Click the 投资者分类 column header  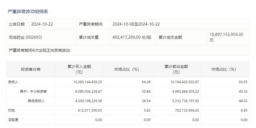click(31, 69)
